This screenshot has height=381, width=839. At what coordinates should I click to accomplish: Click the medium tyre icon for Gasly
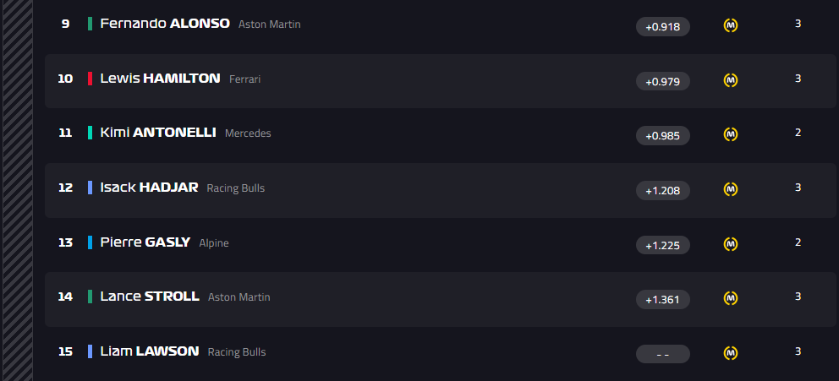point(731,244)
